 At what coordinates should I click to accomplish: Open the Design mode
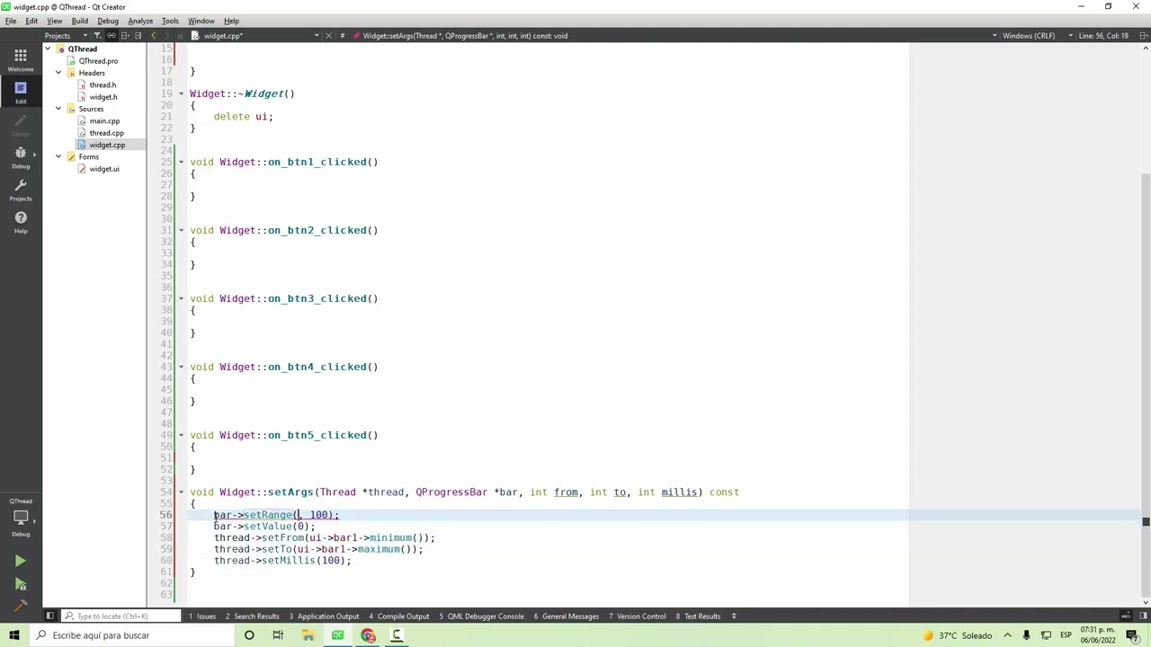tap(20, 124)
